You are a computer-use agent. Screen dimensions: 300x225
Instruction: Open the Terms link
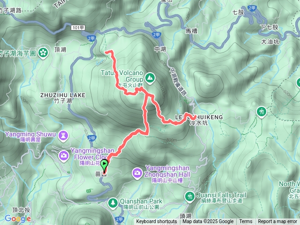pyautogui.click(x=245, y=222)
